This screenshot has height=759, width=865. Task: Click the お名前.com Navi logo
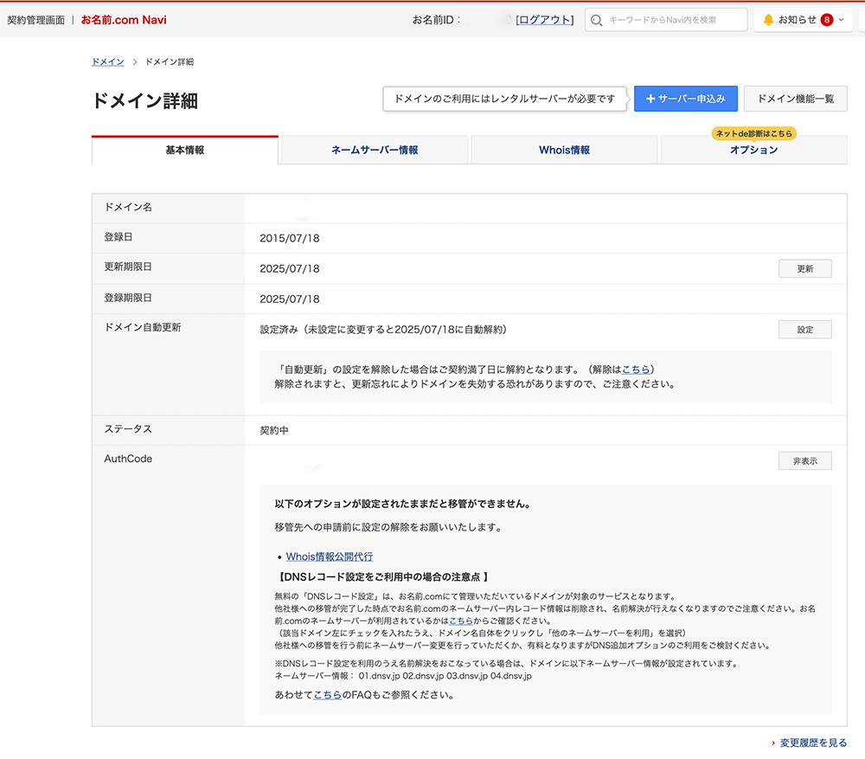tap(124, 20)
